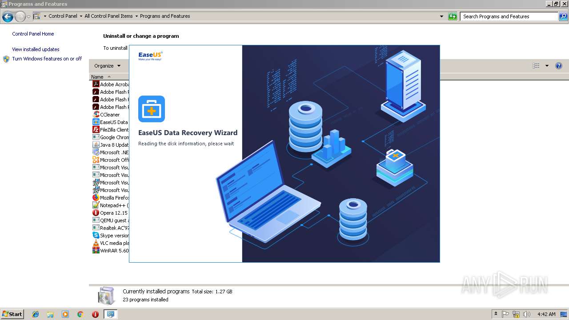Click the Programs and Features breadcrumb
Viewport: 569px width, 320px height.
pyautogui.click(x=165, y=16)
